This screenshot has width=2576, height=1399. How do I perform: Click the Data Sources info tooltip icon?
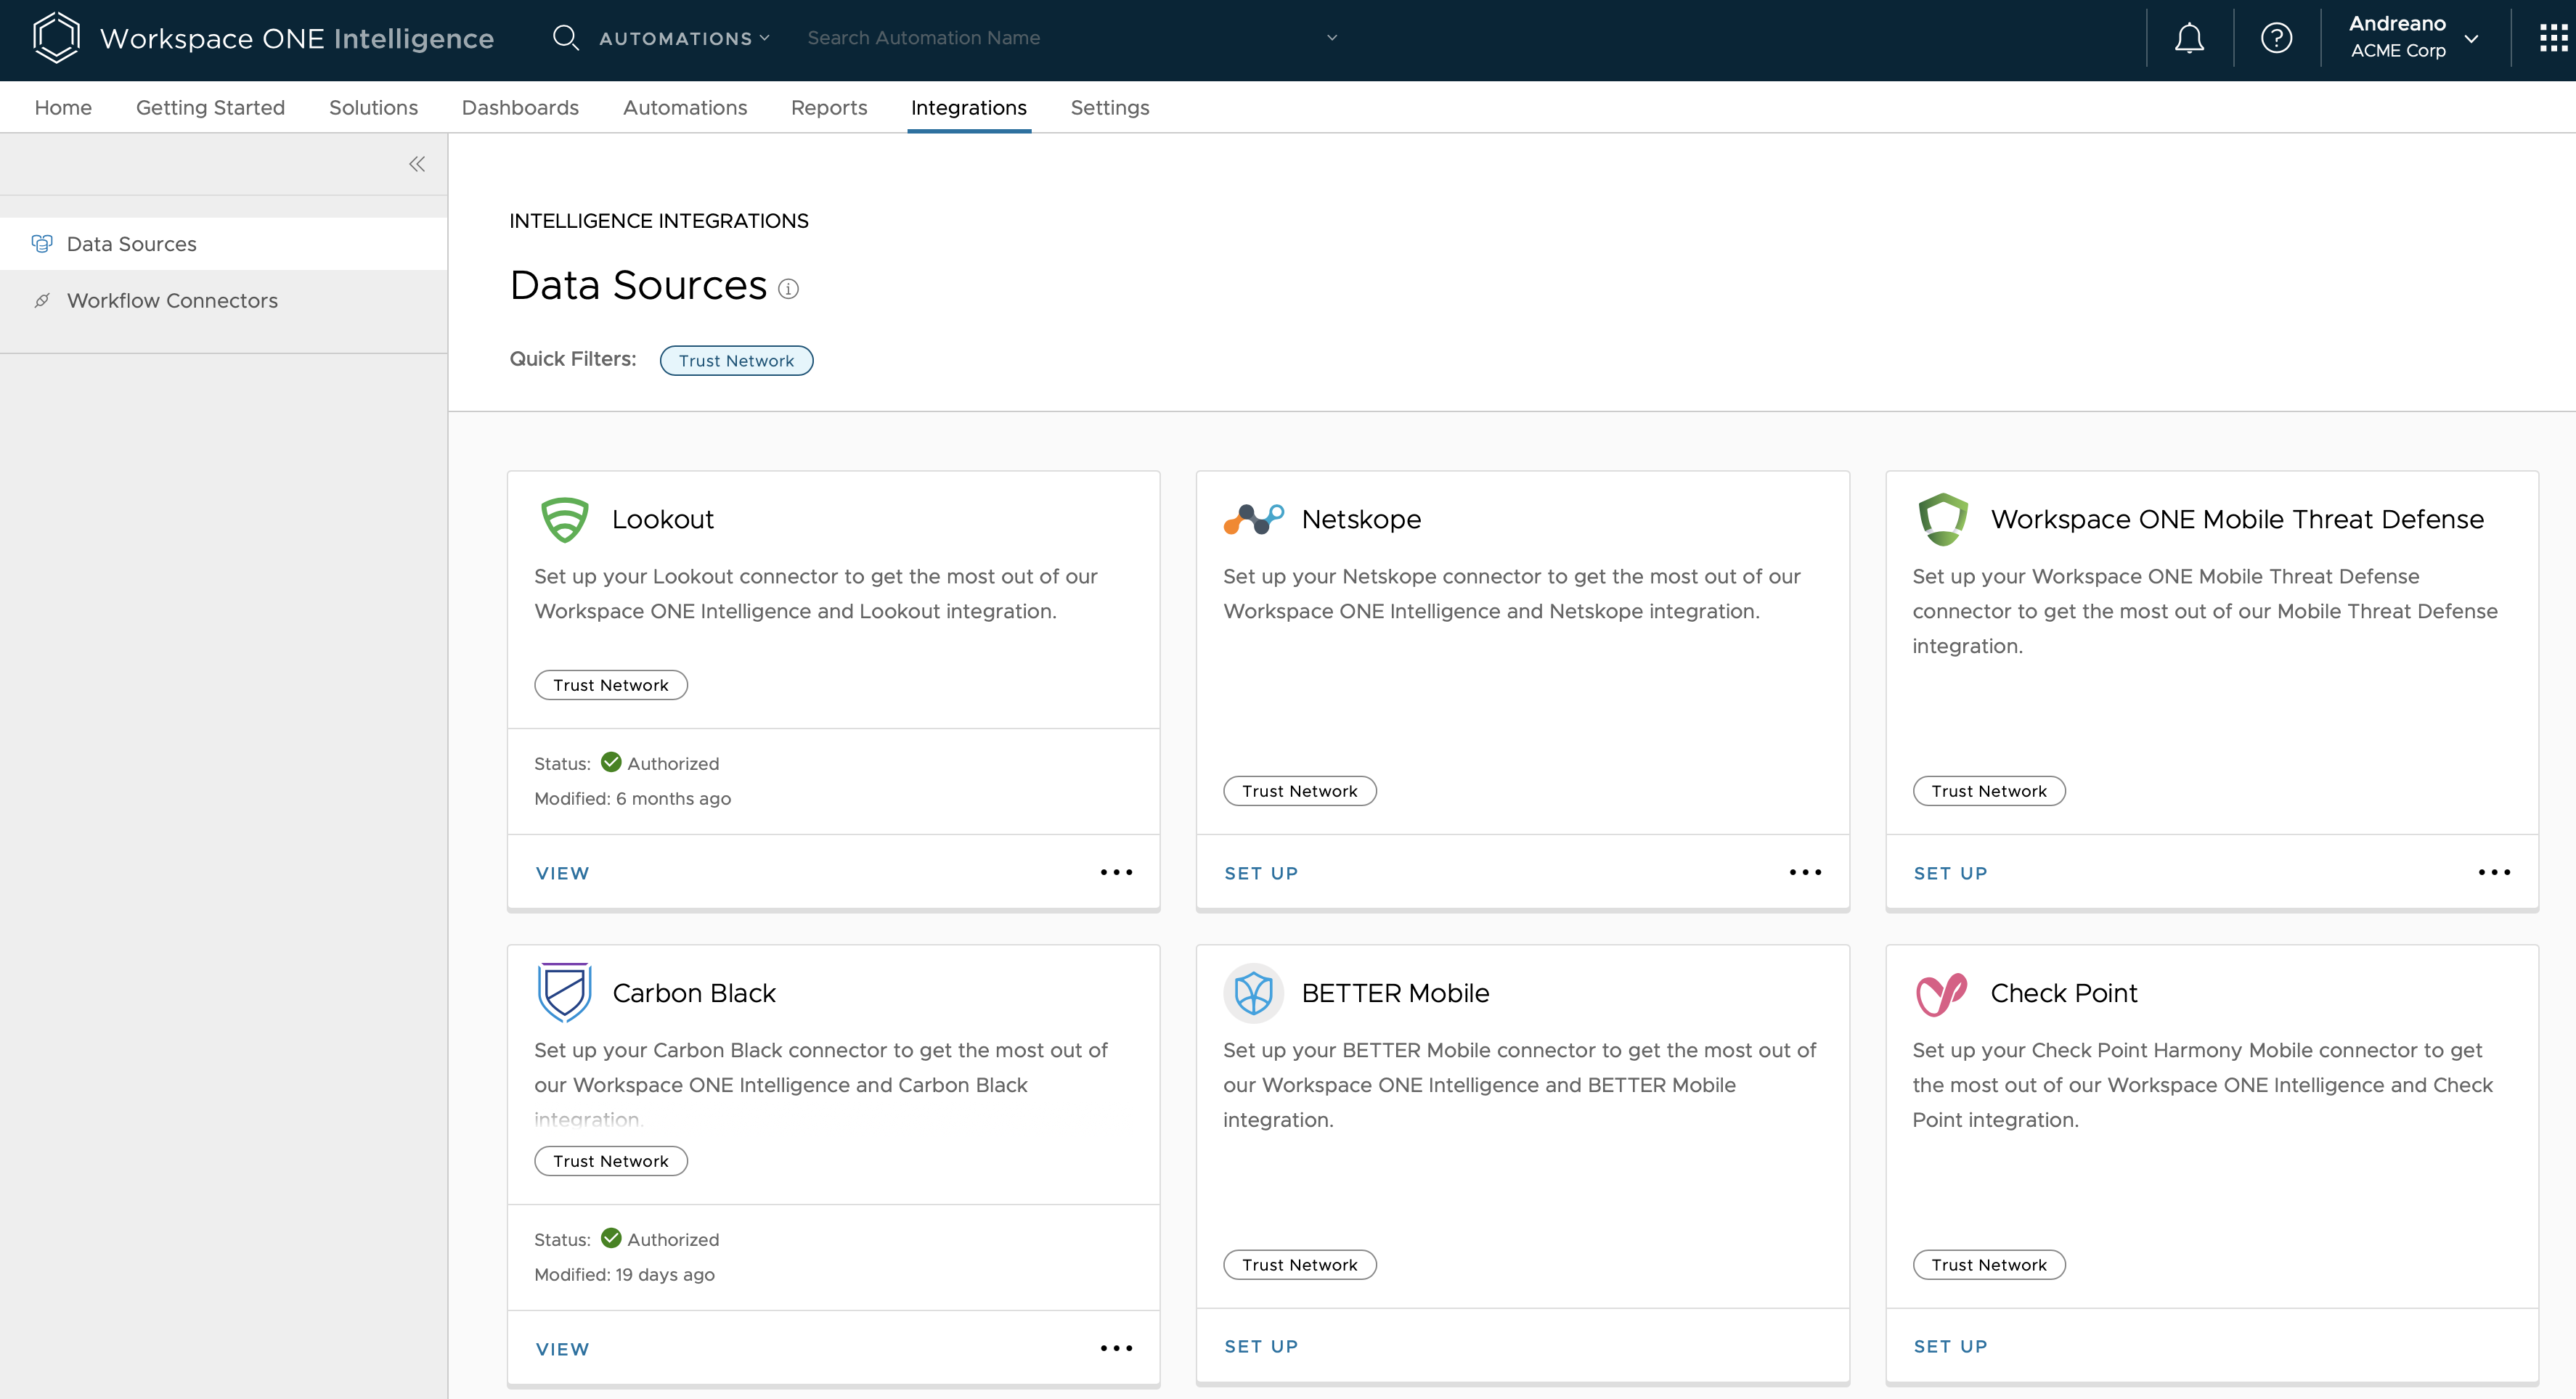coord(789,289)
